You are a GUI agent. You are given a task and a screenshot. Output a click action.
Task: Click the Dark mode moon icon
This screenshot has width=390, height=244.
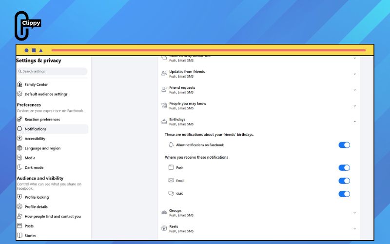click(x=19, y=167)
